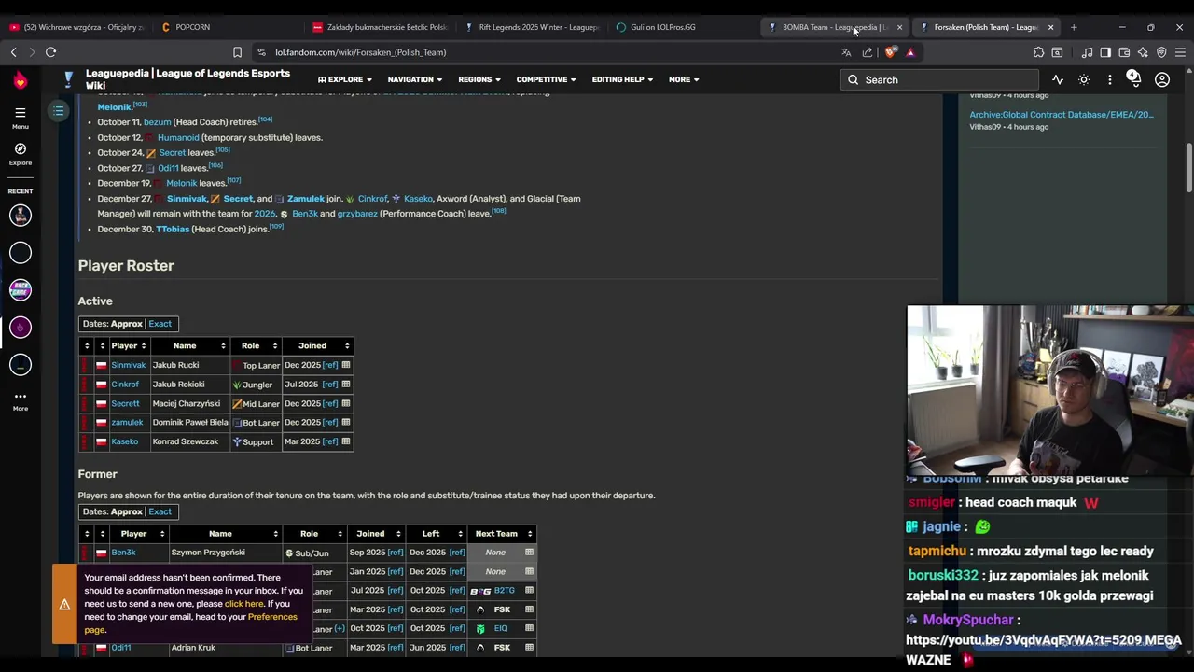The image size is (1194, 672).
Task: Expand the details table icon in the Sinmivak row
Action: point(345,365)
